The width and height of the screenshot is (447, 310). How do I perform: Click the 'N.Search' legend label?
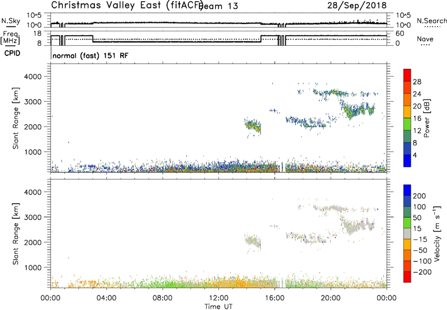[x=431, y=21]
